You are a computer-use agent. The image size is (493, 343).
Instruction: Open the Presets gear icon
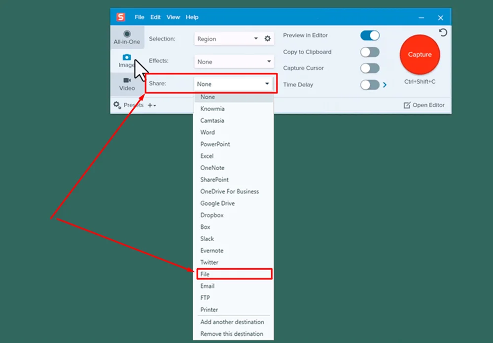(117, 105)
